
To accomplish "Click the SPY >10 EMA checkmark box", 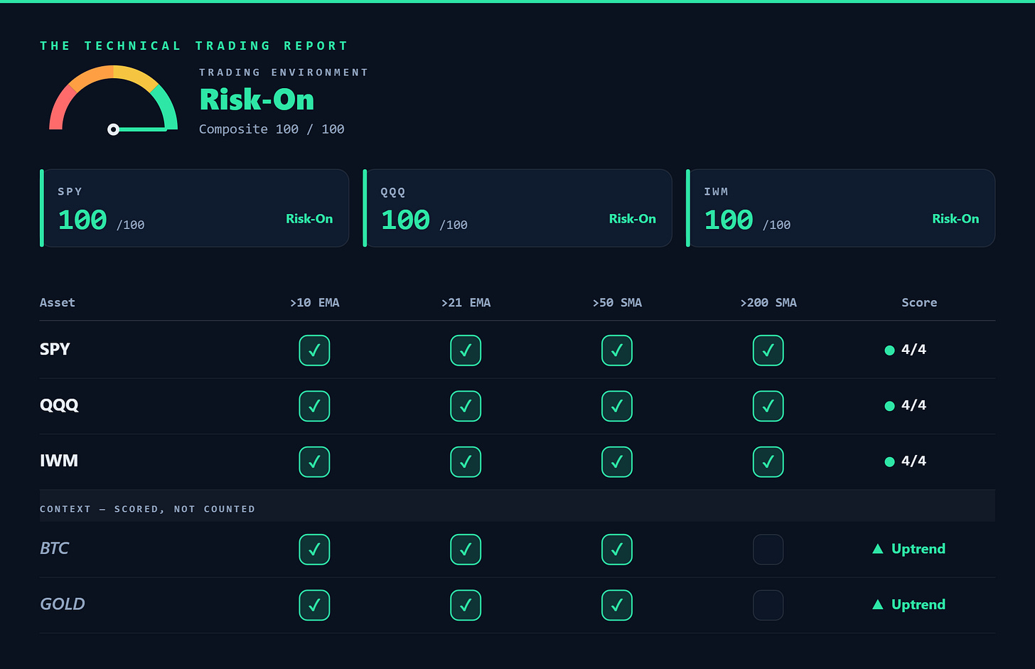I will coord(314,350).
